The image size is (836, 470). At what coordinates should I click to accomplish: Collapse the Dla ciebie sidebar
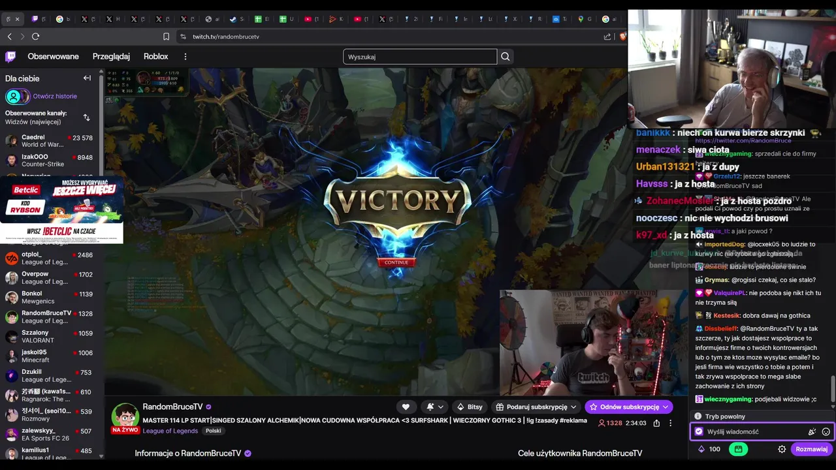[87, 78]
